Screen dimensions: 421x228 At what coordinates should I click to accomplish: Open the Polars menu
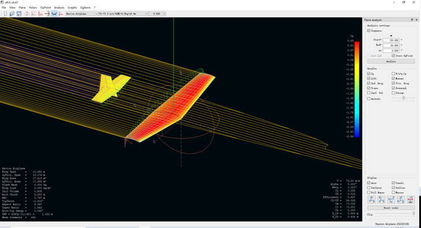coord(33,8)
